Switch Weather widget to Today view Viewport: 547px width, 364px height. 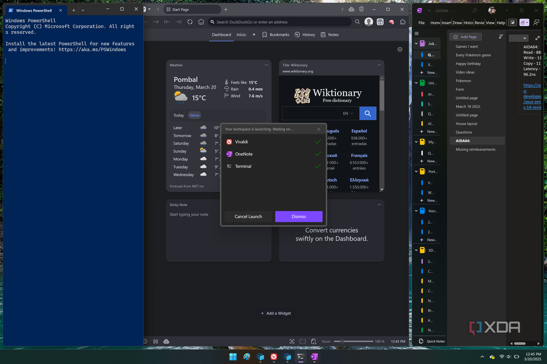(178, 115)
